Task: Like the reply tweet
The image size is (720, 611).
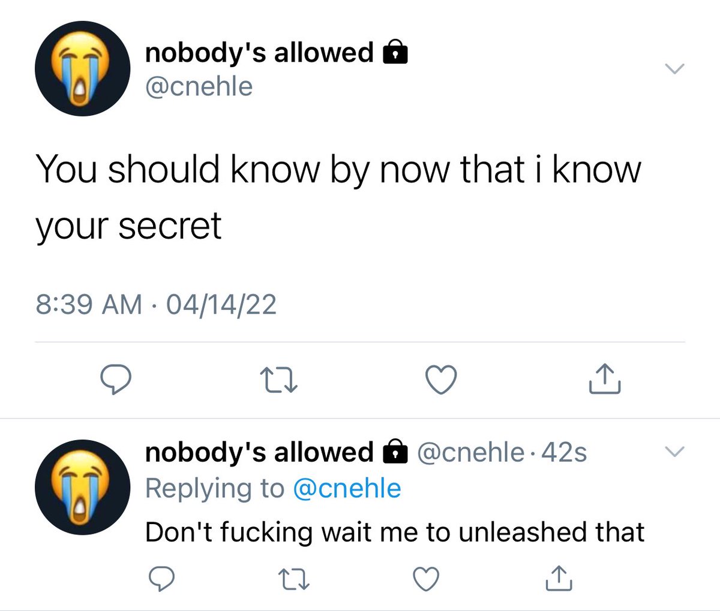Action: point(426,579)
